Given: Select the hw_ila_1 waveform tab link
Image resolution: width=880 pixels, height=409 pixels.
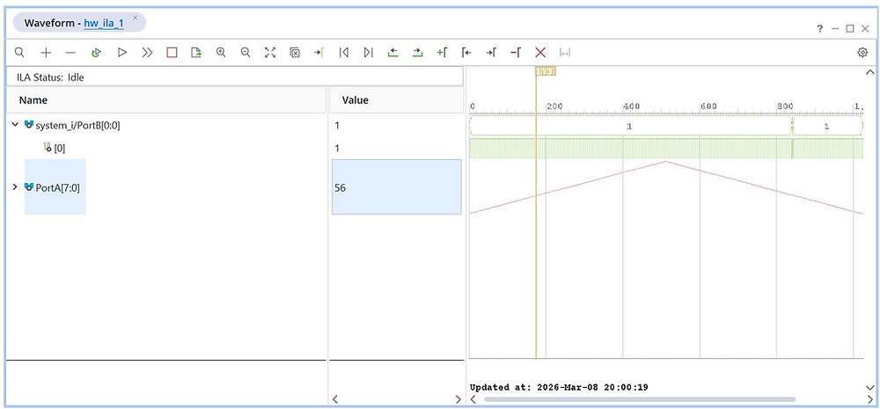Looking at the screenshot, I should coord(104,23).
